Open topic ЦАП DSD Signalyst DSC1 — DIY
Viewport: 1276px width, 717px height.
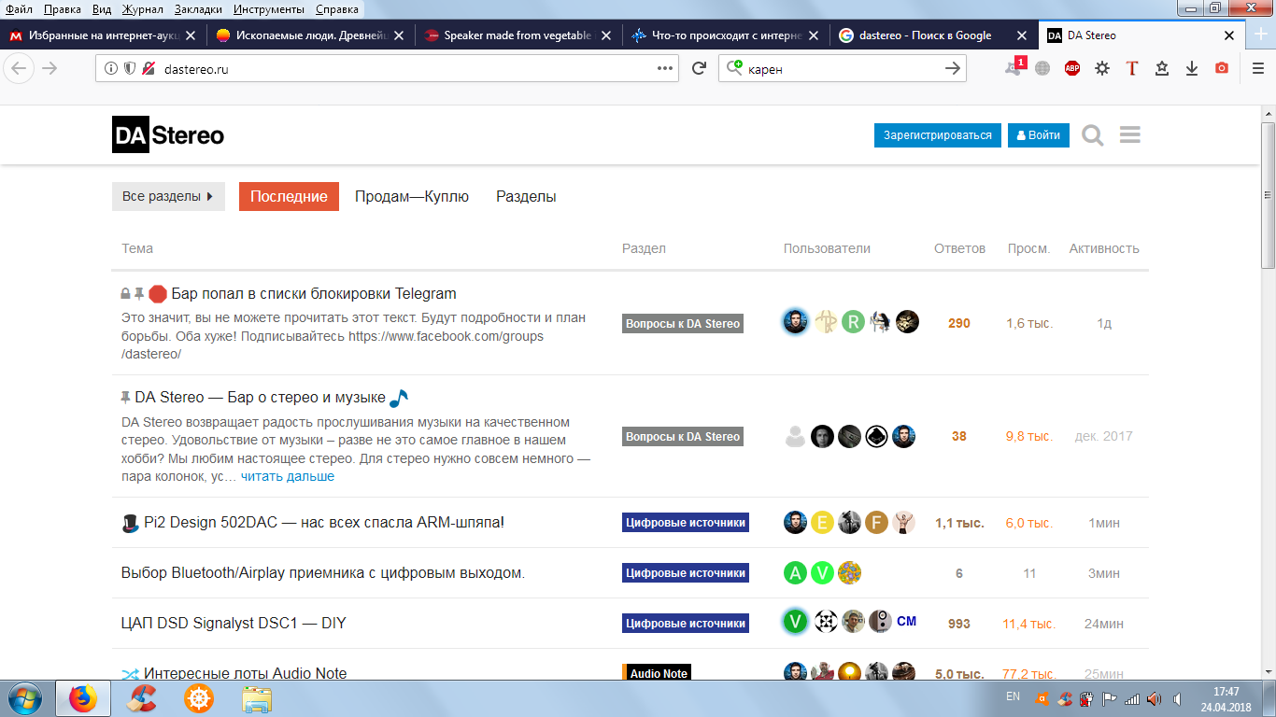click(234, 623)
